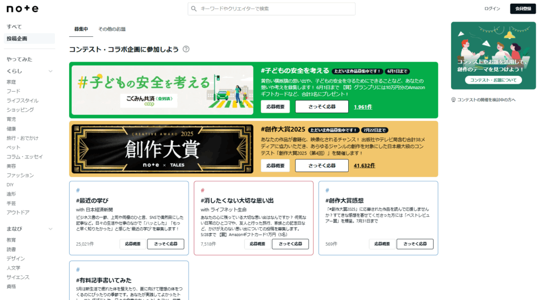Click the note logo
The height and width of the screenshot is (300, 541).
(x=22, y=8)
